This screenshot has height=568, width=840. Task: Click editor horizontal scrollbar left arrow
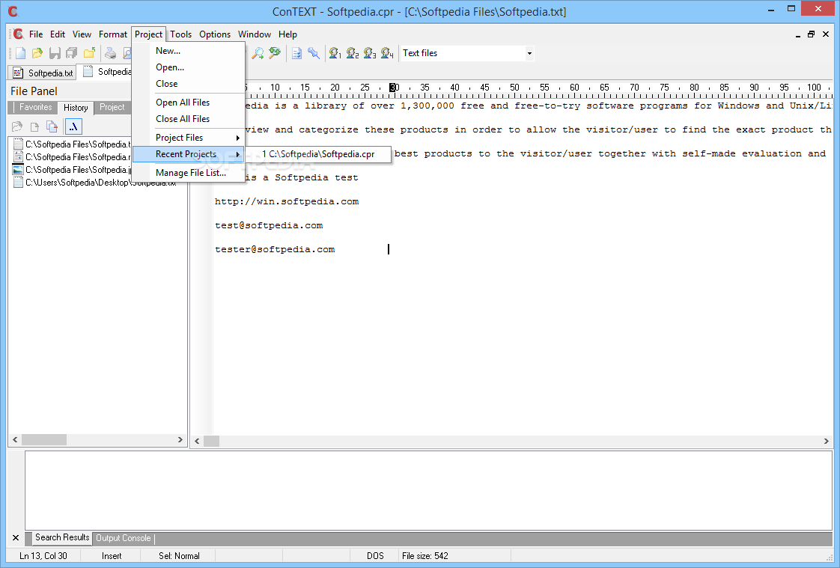[197, 441]
